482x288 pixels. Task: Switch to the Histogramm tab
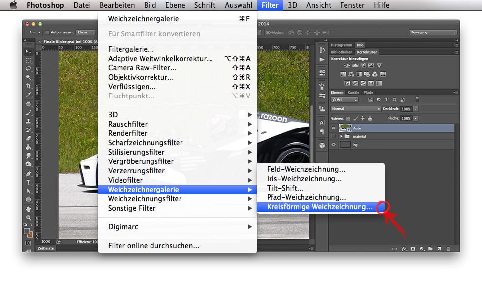(x=341, y=45)
